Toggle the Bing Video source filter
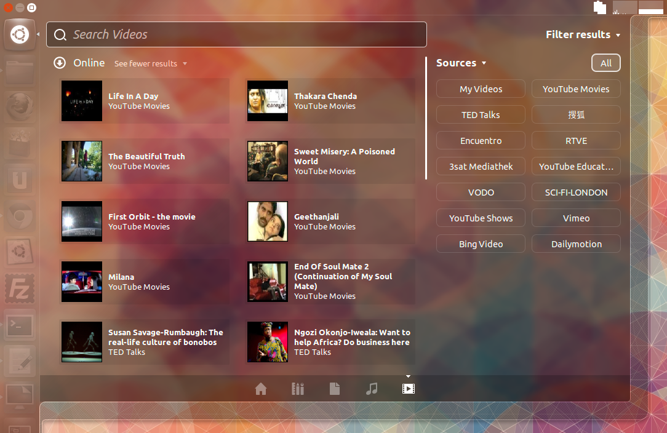The width and height of the screenshot is (667, 433). click(481, 244)
